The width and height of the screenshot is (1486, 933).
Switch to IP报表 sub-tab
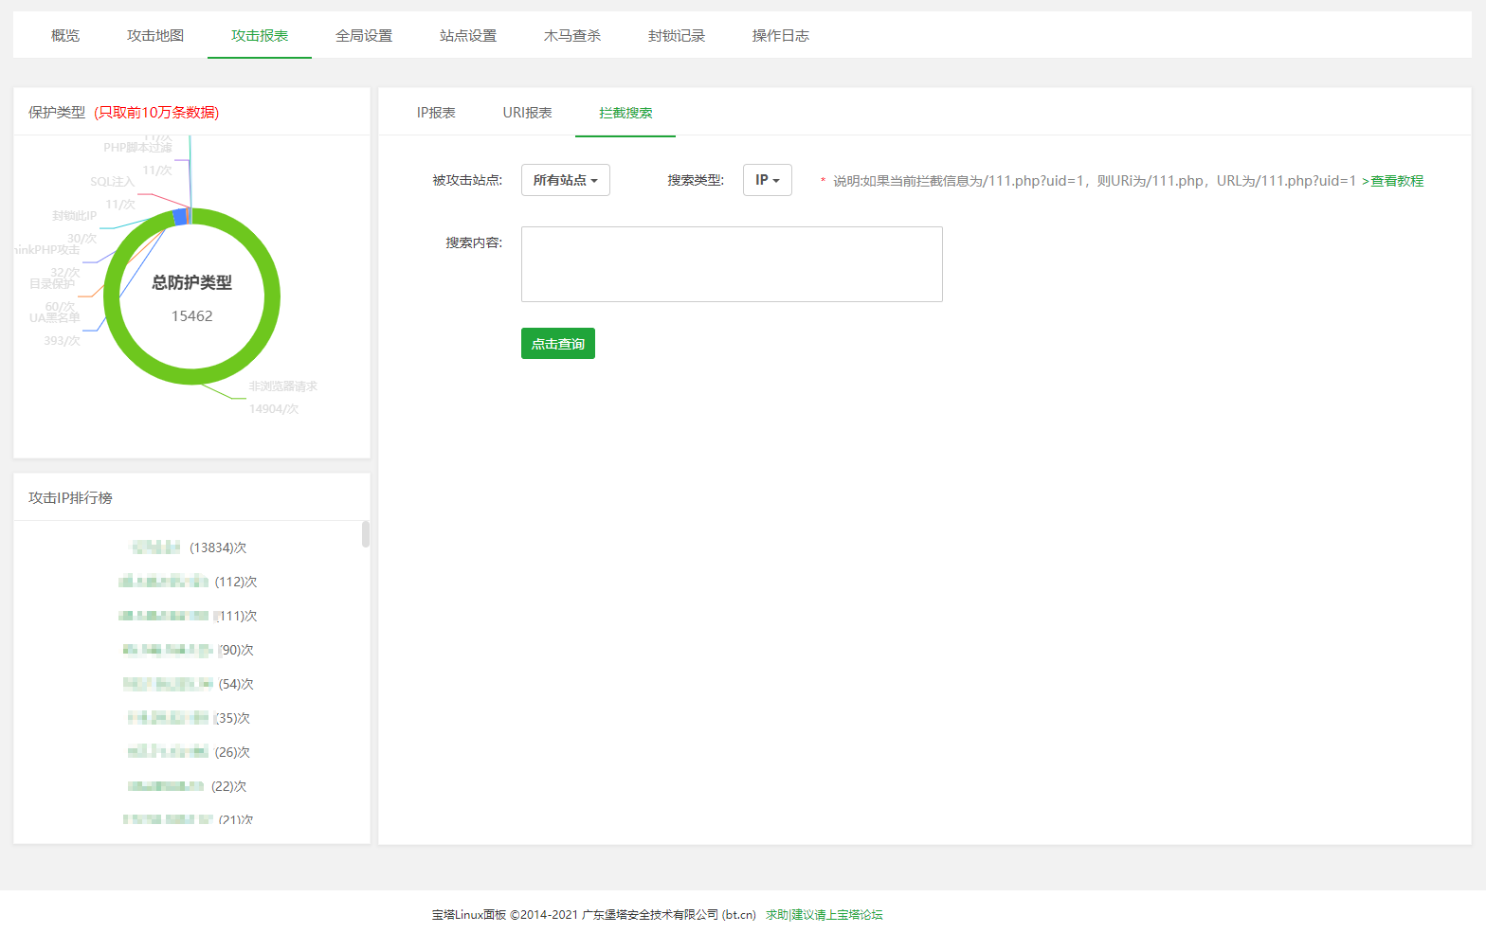point(436,113)
